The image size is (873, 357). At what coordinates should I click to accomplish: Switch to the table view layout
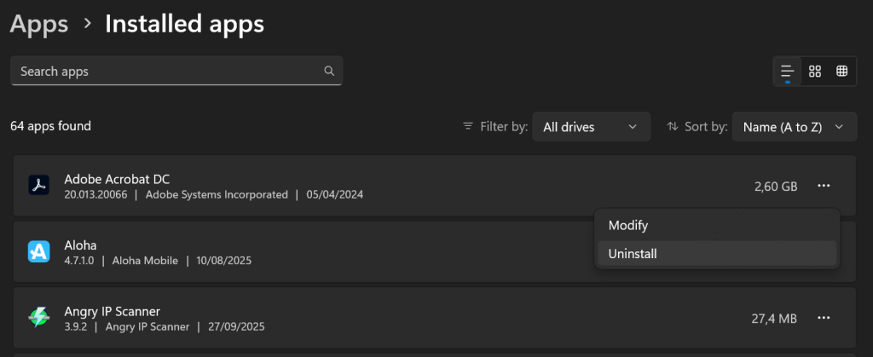coord(841,71)
